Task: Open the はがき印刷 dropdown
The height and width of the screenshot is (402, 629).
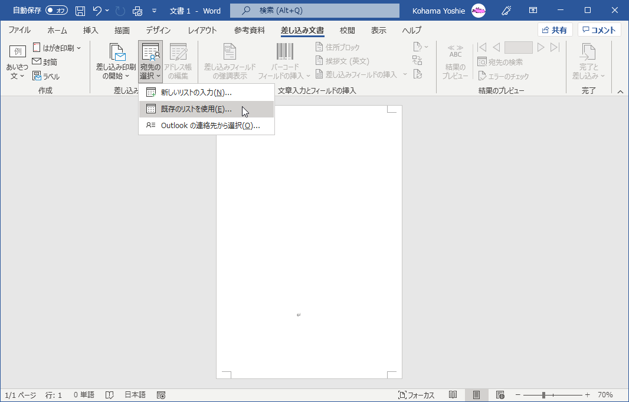Action: 57,48
